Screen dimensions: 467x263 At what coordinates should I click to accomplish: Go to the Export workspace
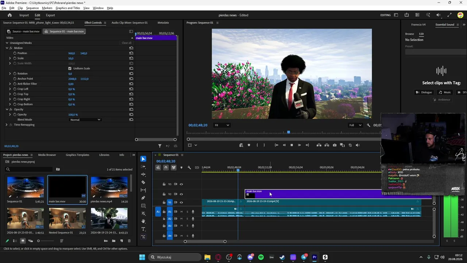(50, 15)
